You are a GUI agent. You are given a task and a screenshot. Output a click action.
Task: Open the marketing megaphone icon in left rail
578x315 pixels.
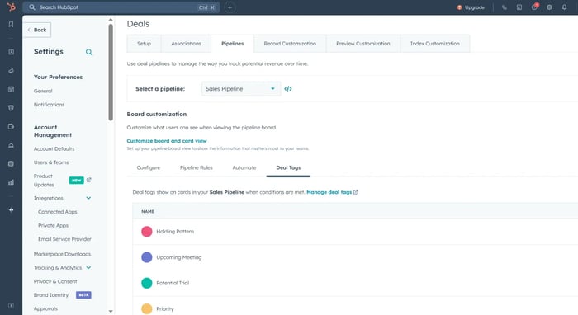coord(11,71)
